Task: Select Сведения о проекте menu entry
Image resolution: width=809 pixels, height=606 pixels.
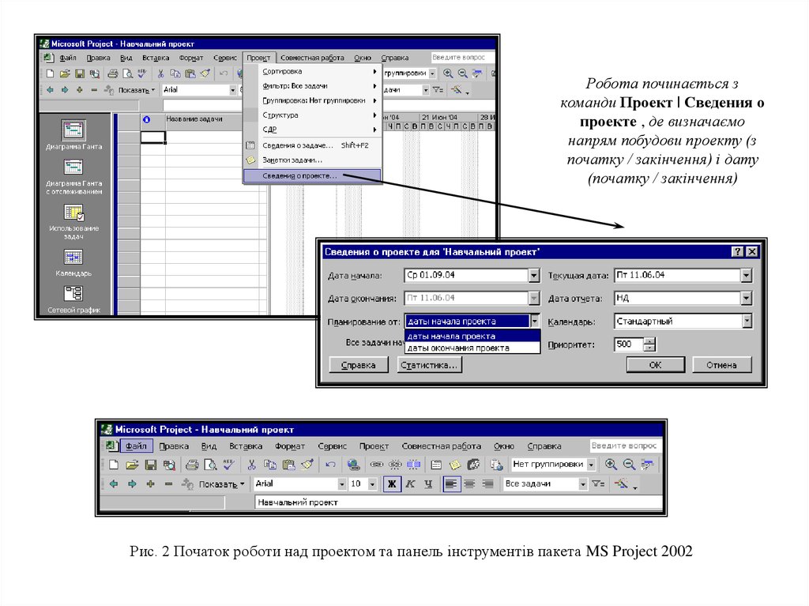Action: (312, 175)
